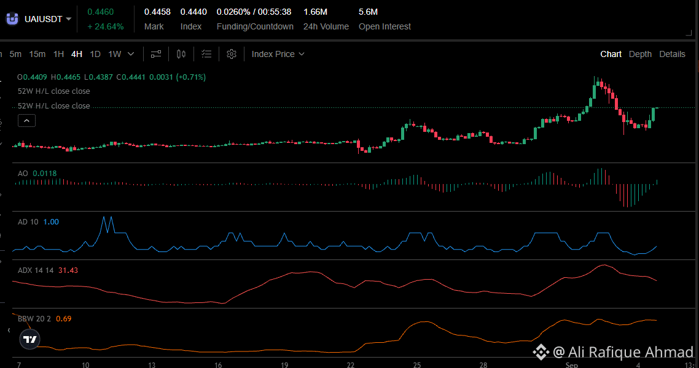Click the candlestick chart type icon
Viewport: 699px width, 368px height.
[x=181, y=54]
